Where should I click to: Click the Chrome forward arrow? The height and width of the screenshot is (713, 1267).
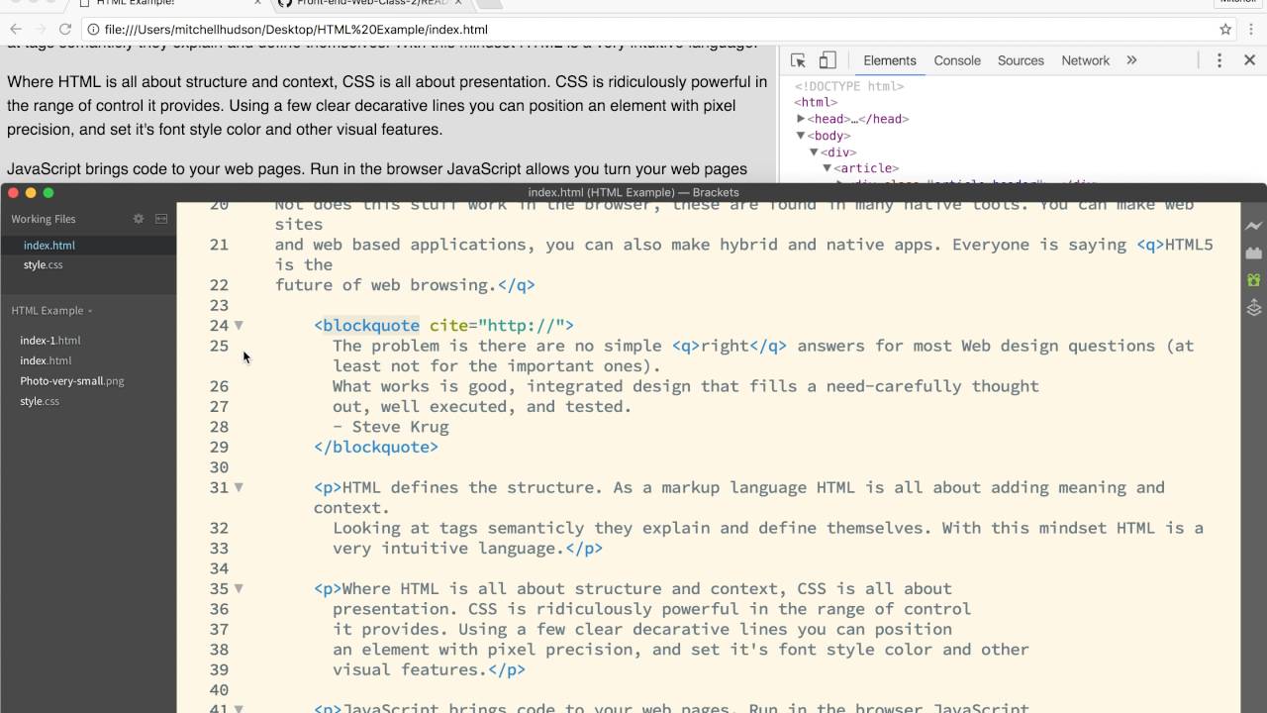(41, 30)
